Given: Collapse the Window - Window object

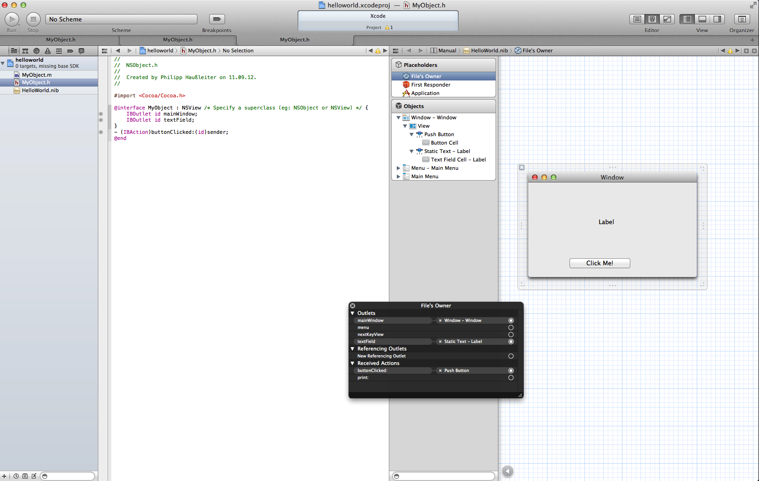Looking at the screenshot, I should (x=399, y=117).
